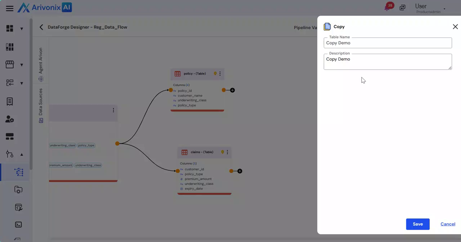Click the pin icon on claims table
Viewport: 461px width, 242px height.
[223, 152]
